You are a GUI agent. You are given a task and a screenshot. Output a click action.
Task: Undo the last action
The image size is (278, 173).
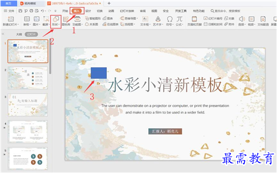click(42, 11)
